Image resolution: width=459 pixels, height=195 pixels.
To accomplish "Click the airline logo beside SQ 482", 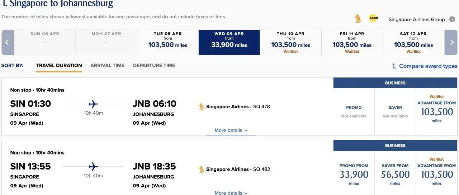I will click(x=202, y=169).
